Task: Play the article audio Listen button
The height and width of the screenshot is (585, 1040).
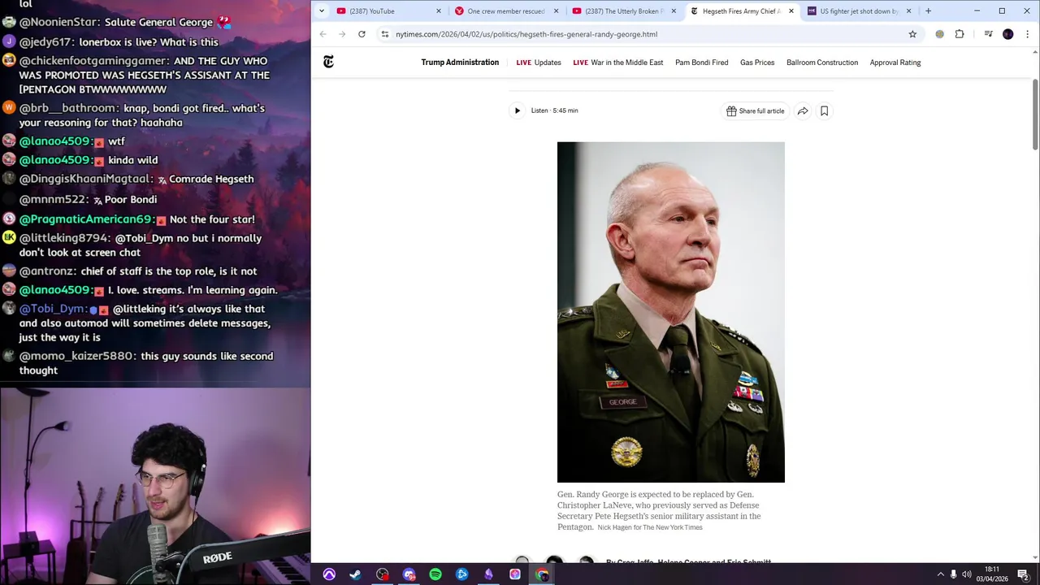Action: point(517,110)
